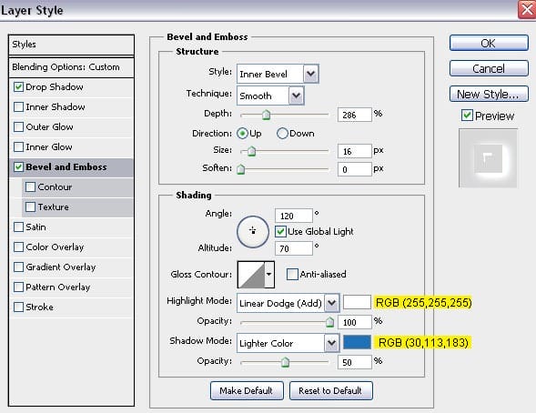Screen dimensions: 536x413
Task: Click the Reset to Default button
Action: coord(330,390)
